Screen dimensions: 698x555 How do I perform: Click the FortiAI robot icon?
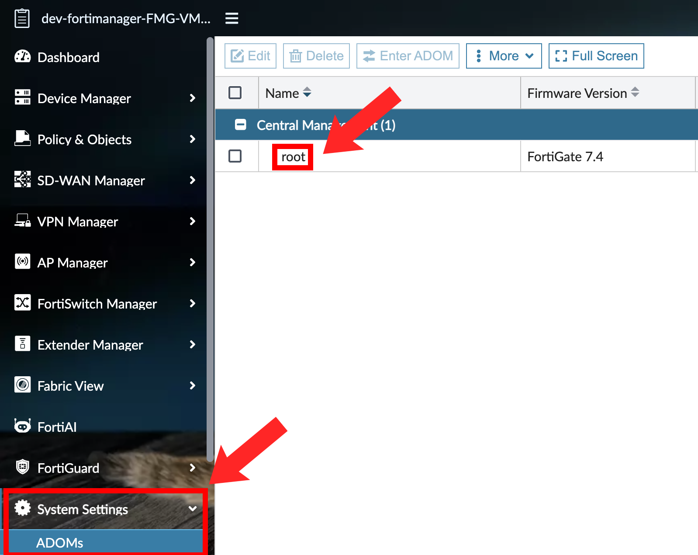tap(22, 426)
